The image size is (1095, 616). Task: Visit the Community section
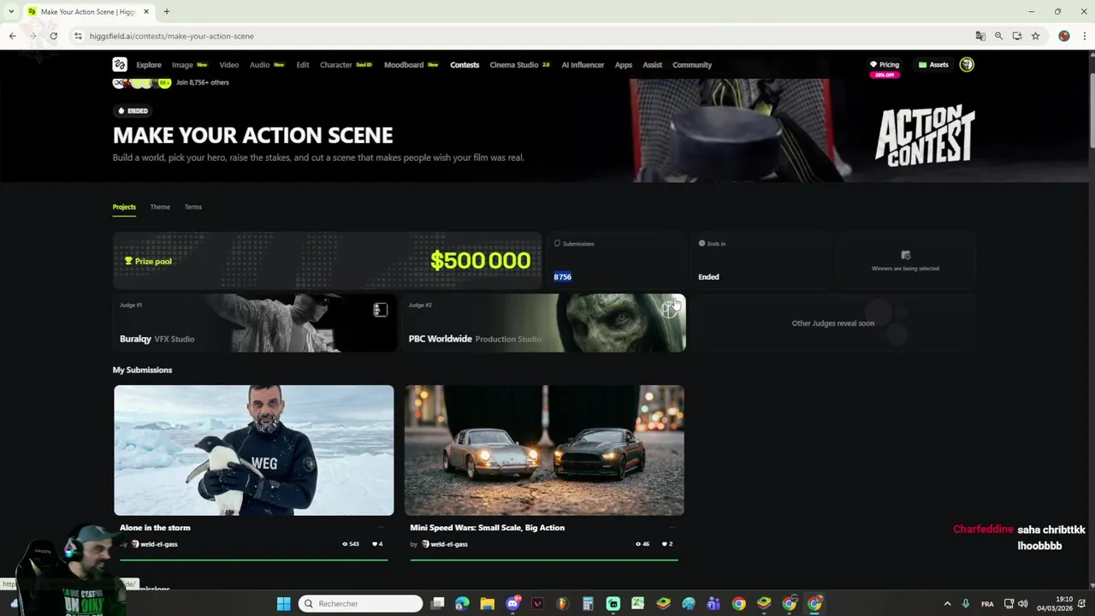click(x=692, y=65)
